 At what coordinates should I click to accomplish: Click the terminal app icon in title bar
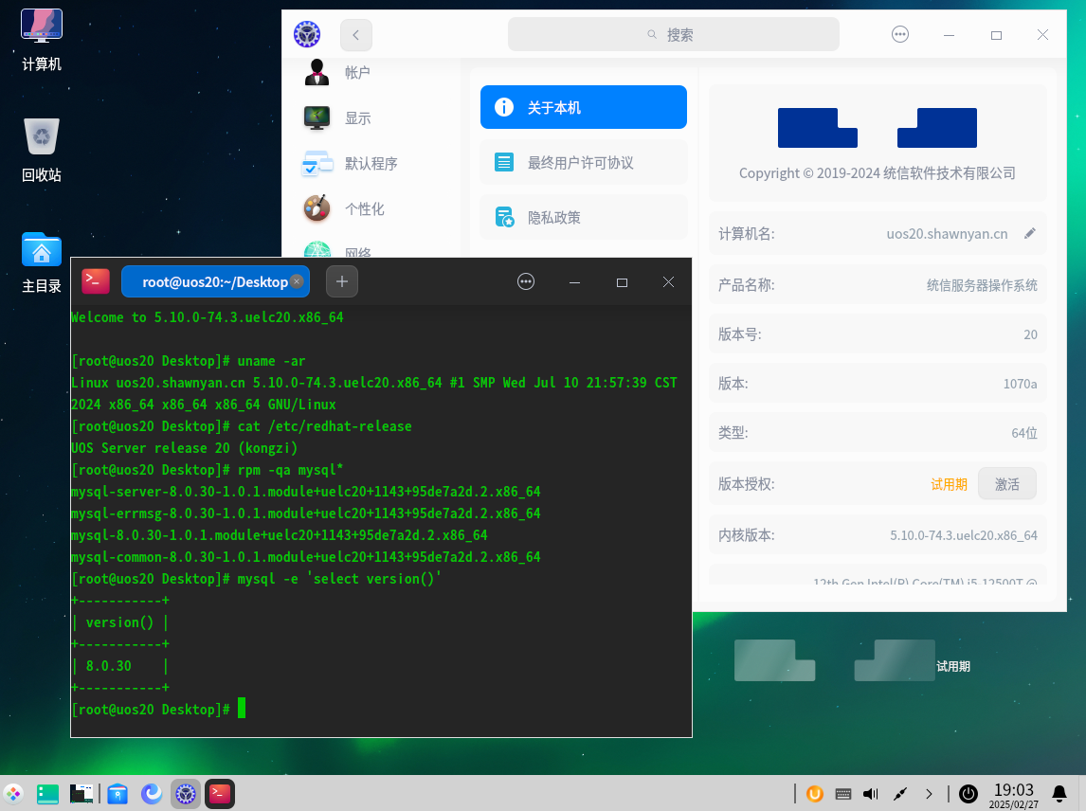[96, 281]
